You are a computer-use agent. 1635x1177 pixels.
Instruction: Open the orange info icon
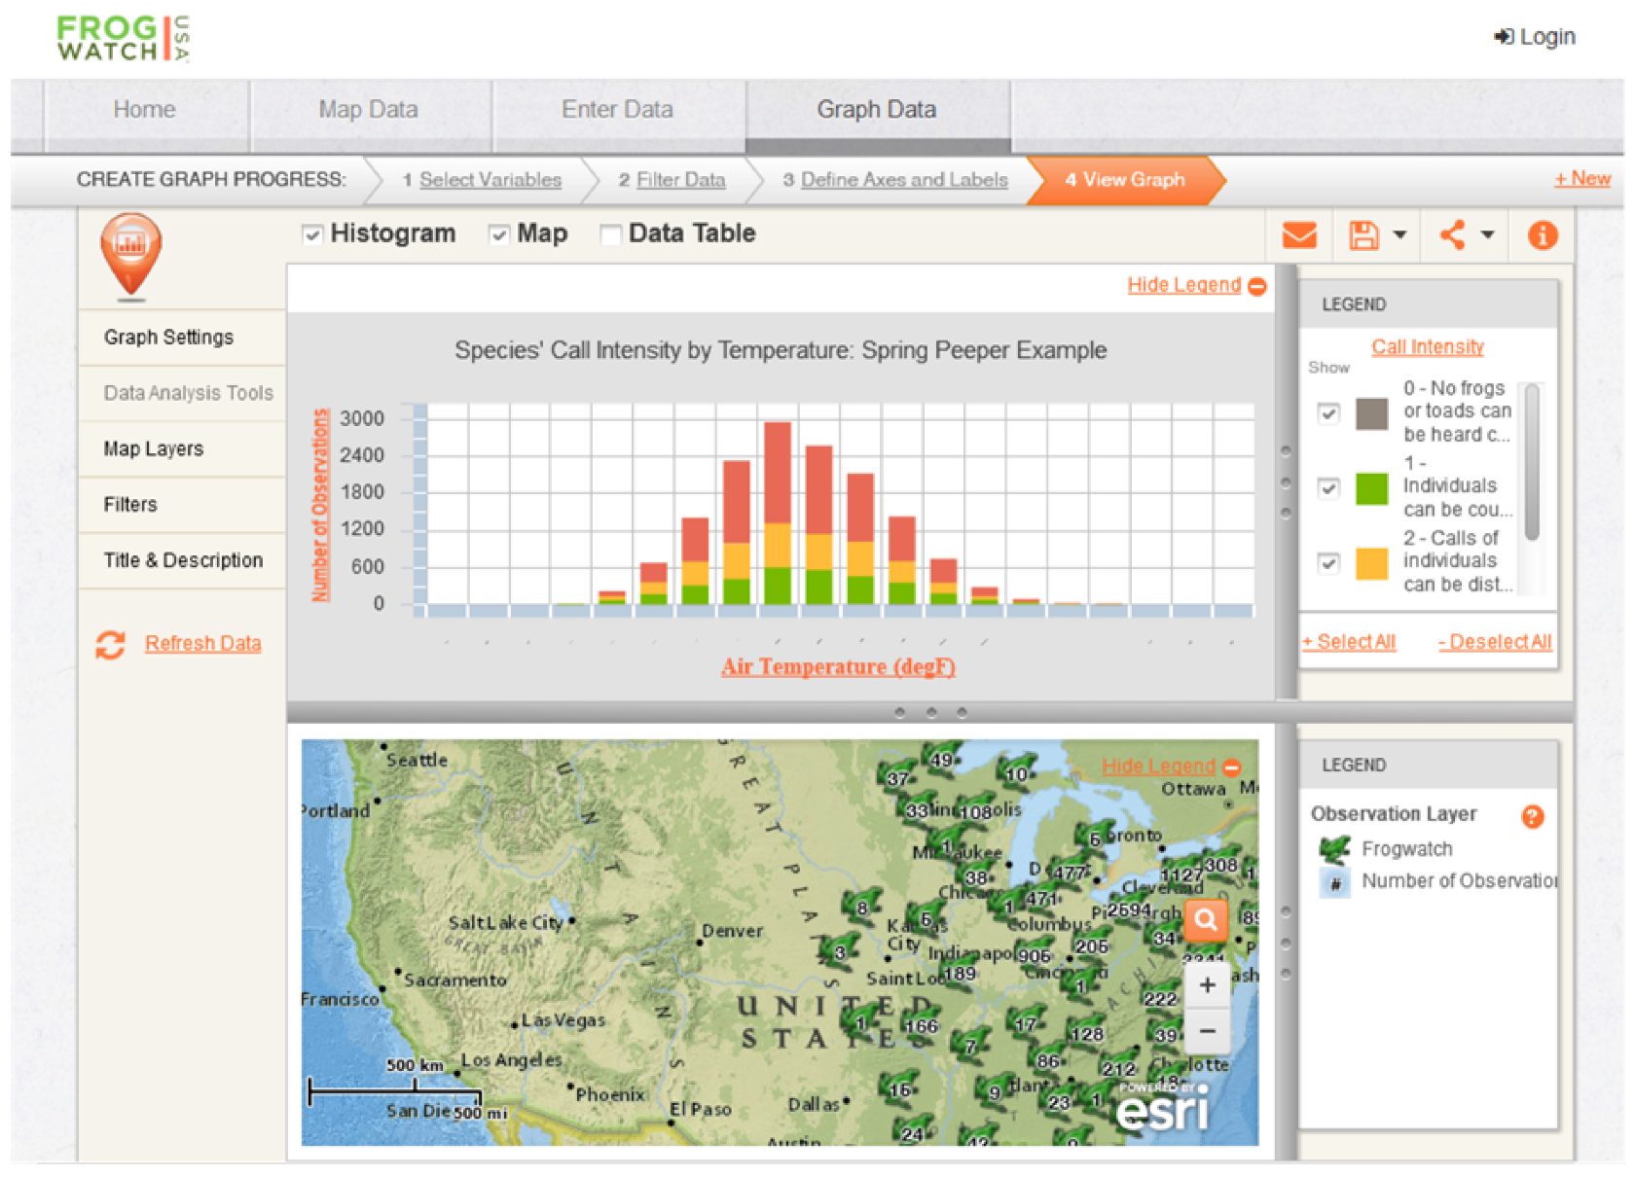[1542, 235]
